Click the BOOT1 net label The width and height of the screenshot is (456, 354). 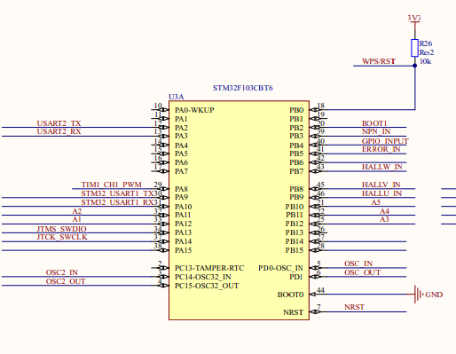point(374,123)
